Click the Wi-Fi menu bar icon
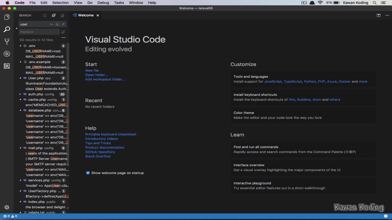 click(320, 3)
